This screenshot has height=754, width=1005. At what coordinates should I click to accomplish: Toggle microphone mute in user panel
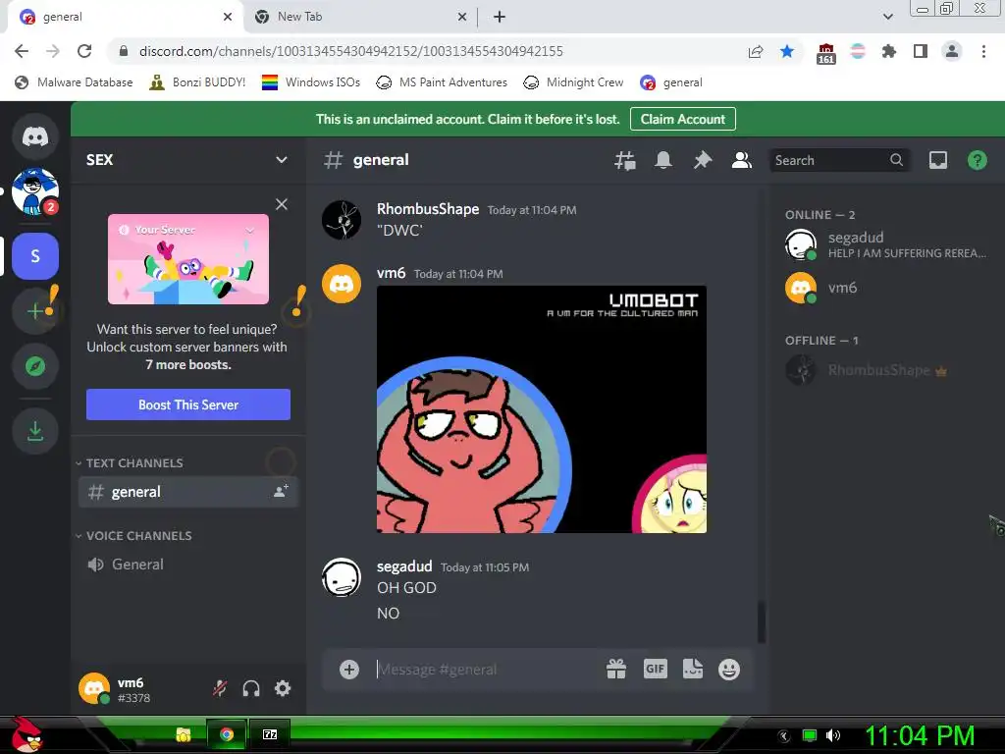220,688
